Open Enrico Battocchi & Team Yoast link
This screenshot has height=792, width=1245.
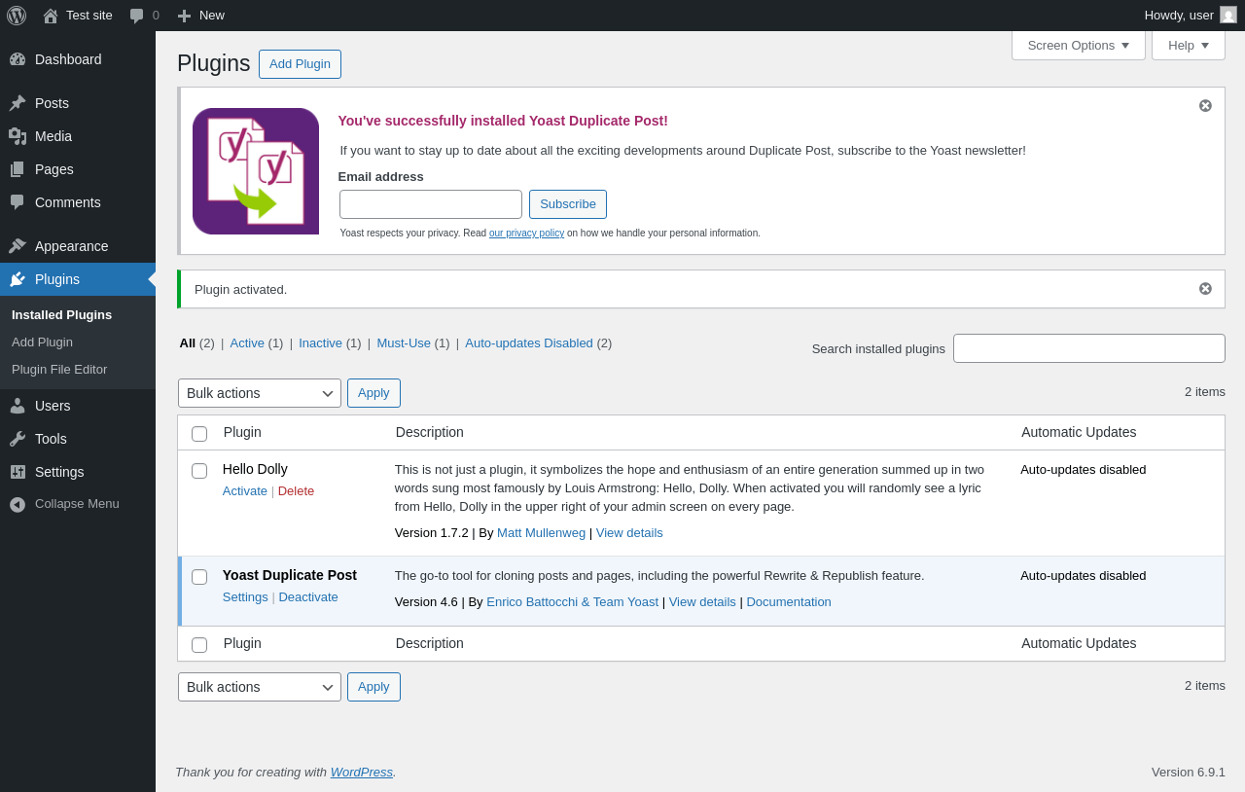(572, 602)
